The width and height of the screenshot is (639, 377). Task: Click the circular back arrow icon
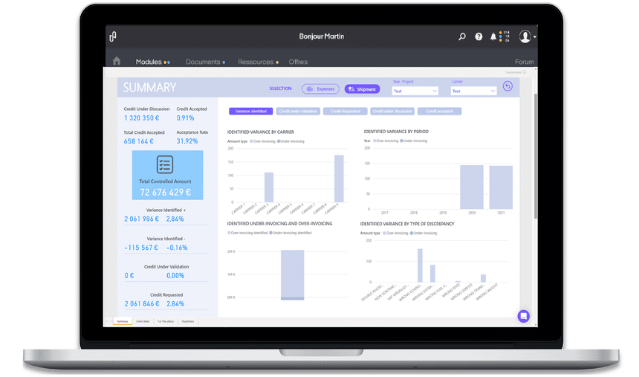tap(508, 87)
